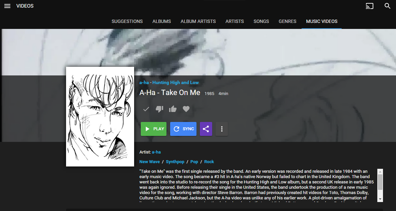Toggle the thumbs up like icon
396x211 pixels.
point(173,109)
